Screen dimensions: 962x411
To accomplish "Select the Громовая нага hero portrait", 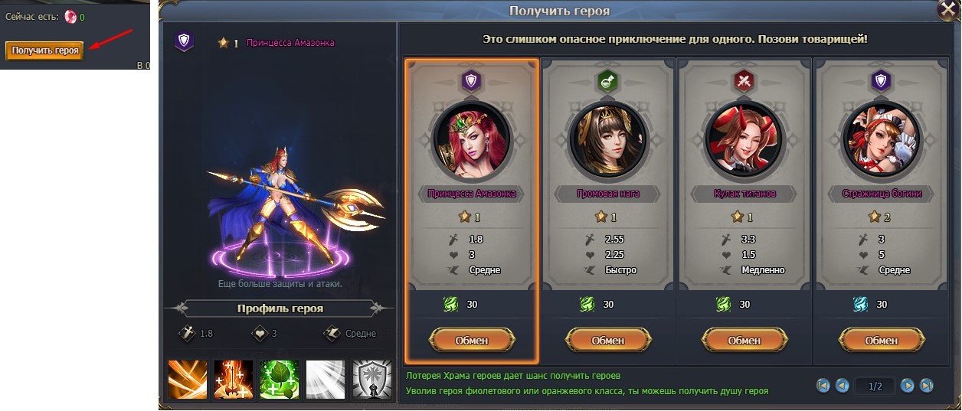I will point(608,139).
